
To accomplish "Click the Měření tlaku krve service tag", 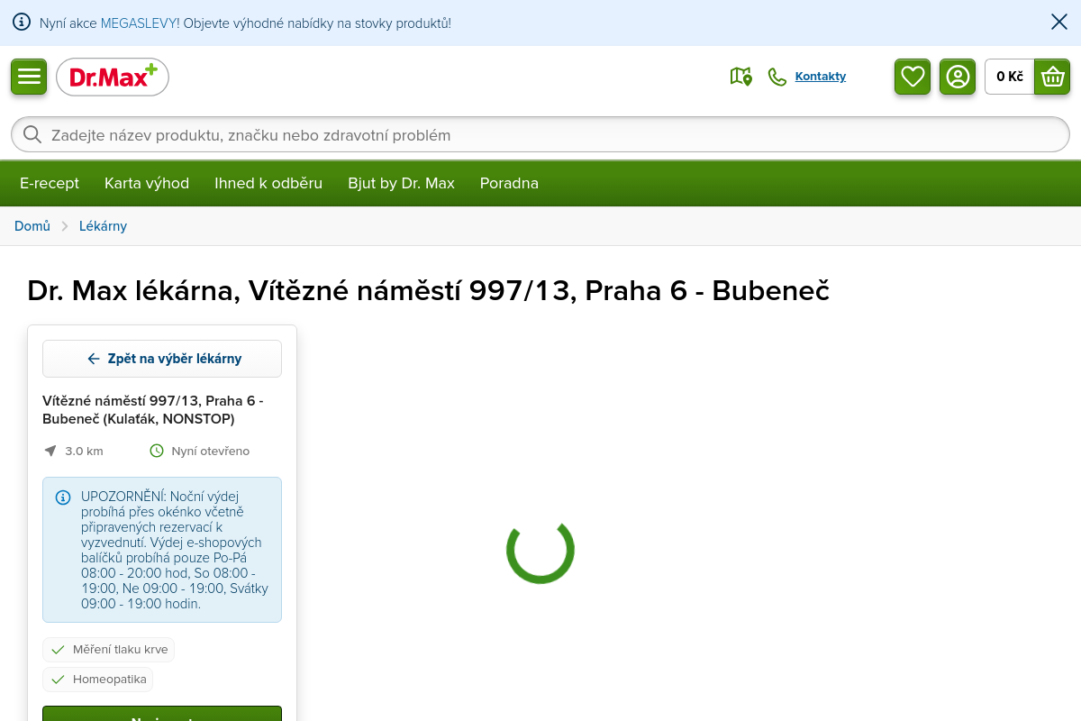I will (108, 650).
